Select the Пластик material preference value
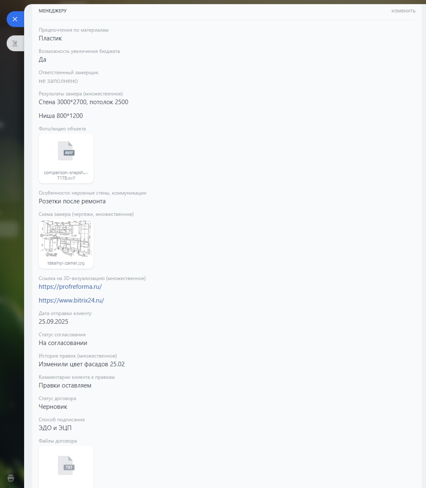Viewport: 426px width, 488px height. (50, 38)
